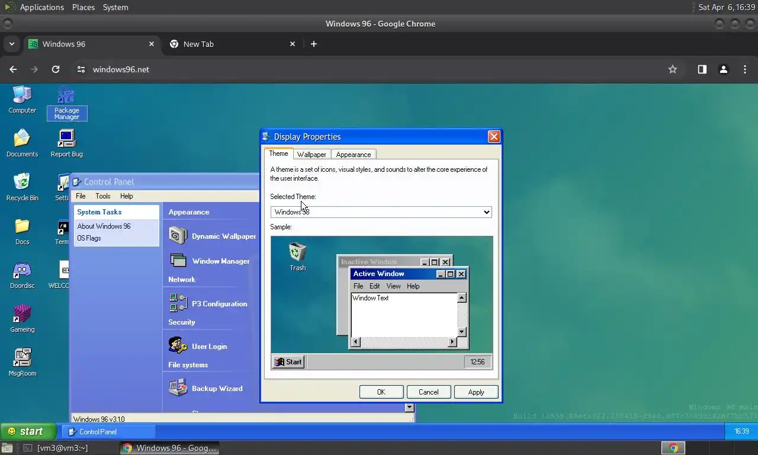
Task: Open Chrome's tab search chevron
Action: coord(11,44)
